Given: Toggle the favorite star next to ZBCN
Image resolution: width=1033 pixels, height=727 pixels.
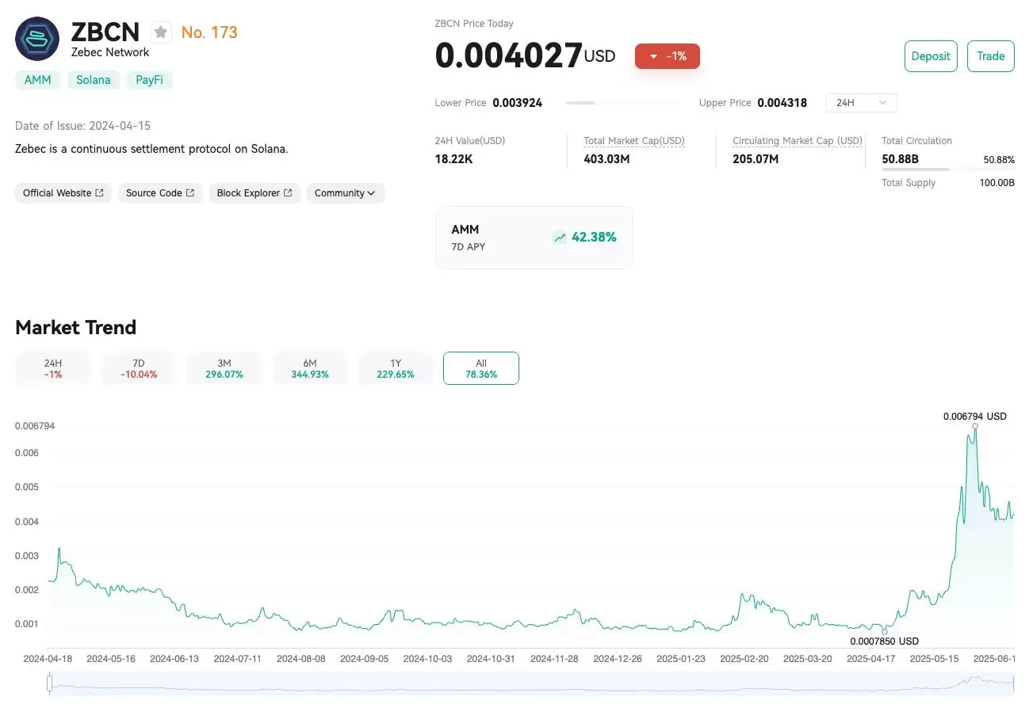Looking at the screenshot, I should (x=161, y=32).
